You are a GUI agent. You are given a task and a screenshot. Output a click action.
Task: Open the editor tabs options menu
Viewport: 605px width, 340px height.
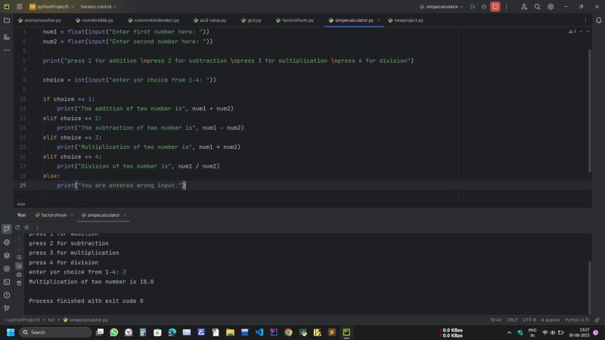click(x=585, y=20)
